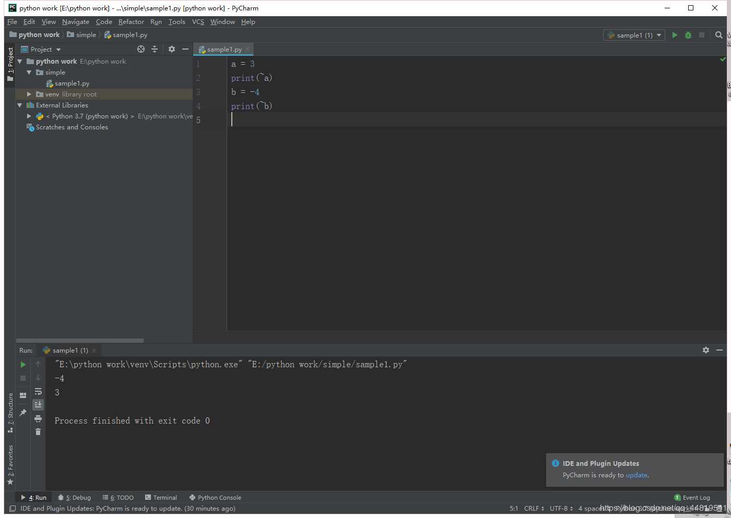Viewport: 731px width, 518px height.
Task: Run sample1 with the green toolbar arrow
Action: pos(675,35)
